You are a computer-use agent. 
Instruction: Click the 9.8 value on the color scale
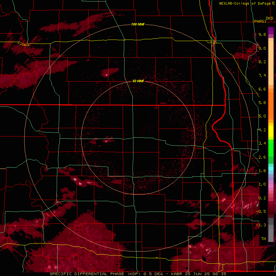click(262, 34)
